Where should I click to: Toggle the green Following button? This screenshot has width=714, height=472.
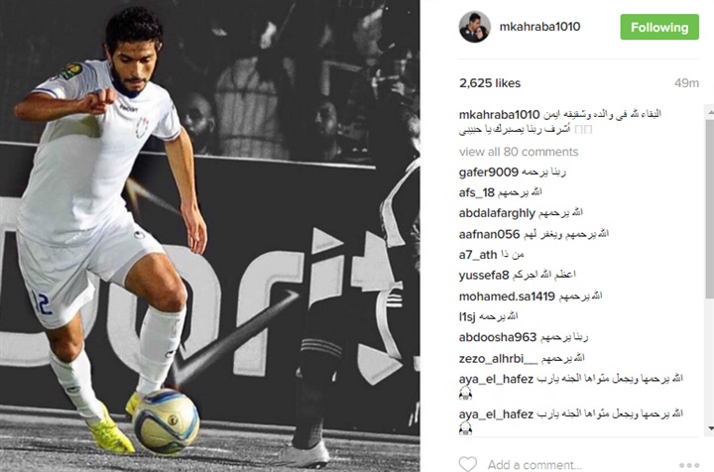click(x=658, y=27)
